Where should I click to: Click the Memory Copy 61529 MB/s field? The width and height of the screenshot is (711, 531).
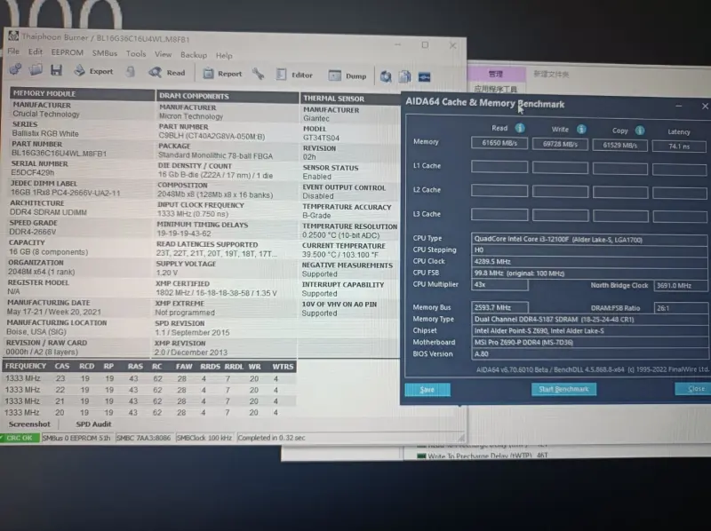click(x=619, y=145)
